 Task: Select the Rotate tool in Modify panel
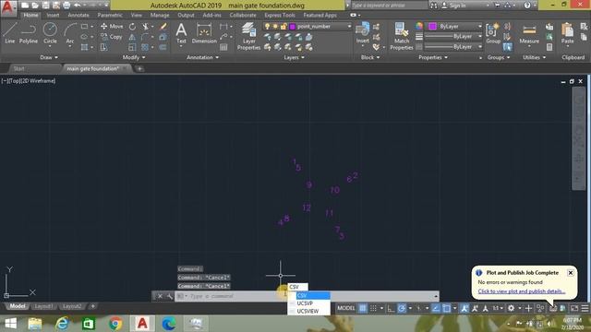click(132, 27)
